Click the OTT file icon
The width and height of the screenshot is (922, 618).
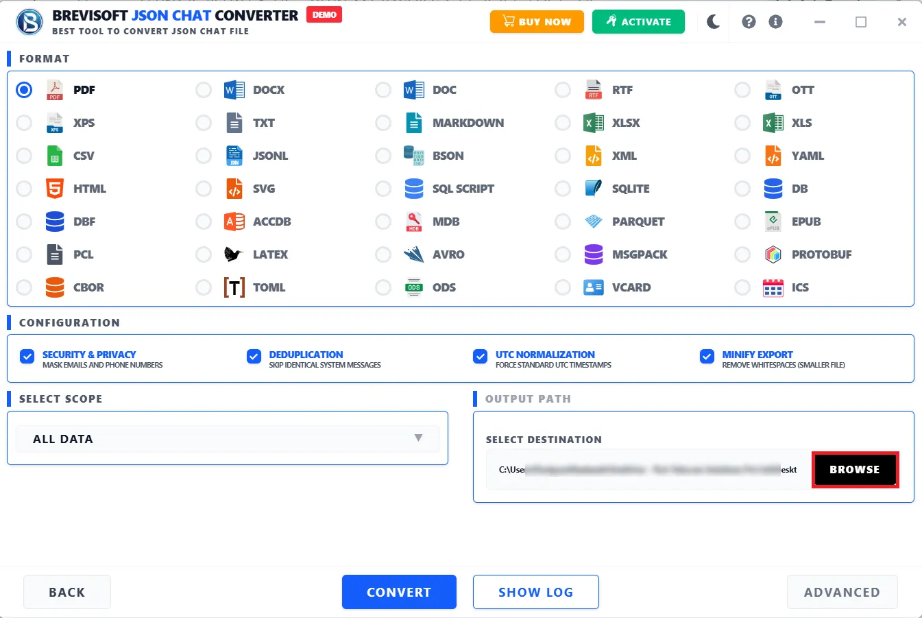point(773,90)
